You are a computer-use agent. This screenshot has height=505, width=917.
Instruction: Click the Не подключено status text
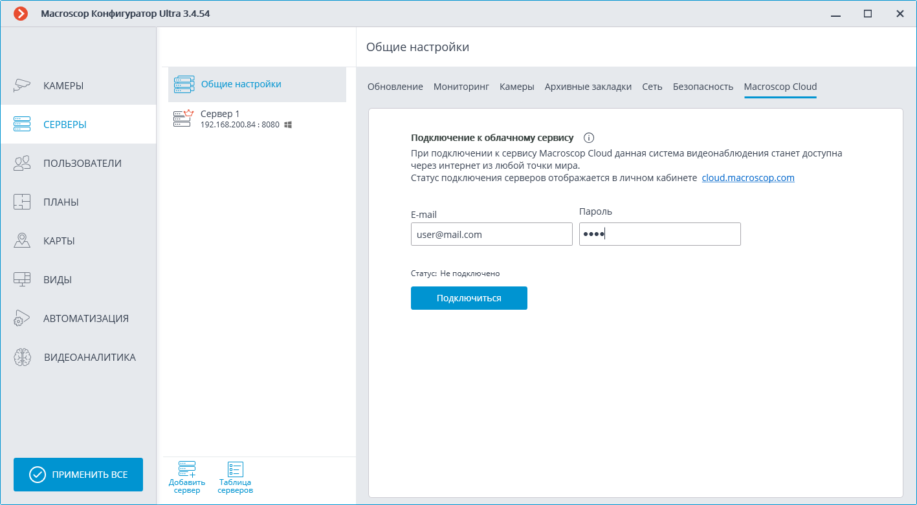click(x=470, y=274)
